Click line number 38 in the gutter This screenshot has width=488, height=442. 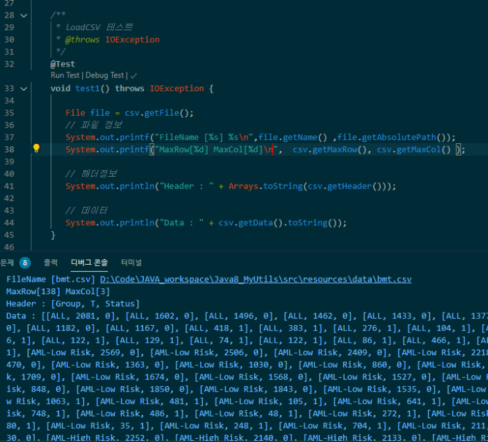9,150
